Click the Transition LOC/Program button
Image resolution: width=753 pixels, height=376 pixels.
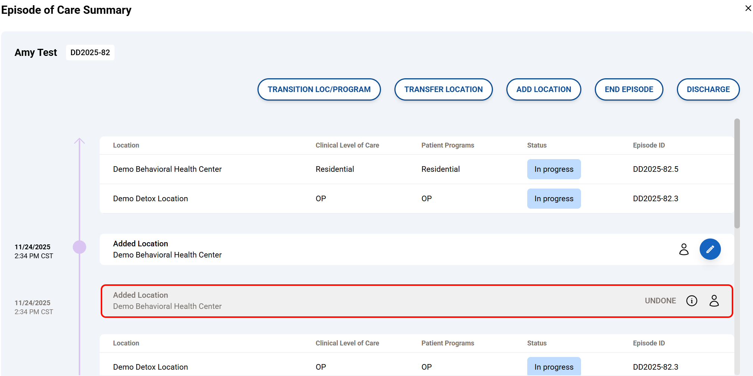pos(319,89)
